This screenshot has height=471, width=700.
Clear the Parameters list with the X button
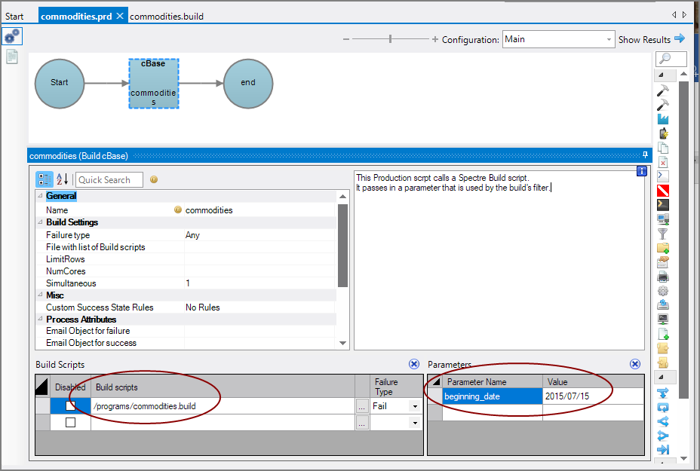coord(635,364)
